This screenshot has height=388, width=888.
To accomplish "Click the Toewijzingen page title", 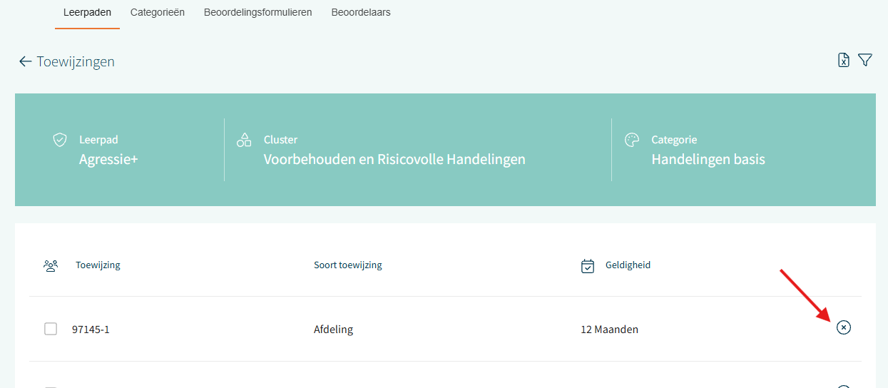I will (x=76, y=62).
